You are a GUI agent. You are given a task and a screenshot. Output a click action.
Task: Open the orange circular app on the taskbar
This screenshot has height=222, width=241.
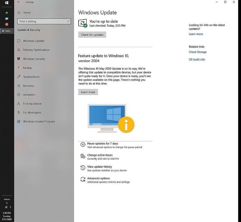point(7,24)
